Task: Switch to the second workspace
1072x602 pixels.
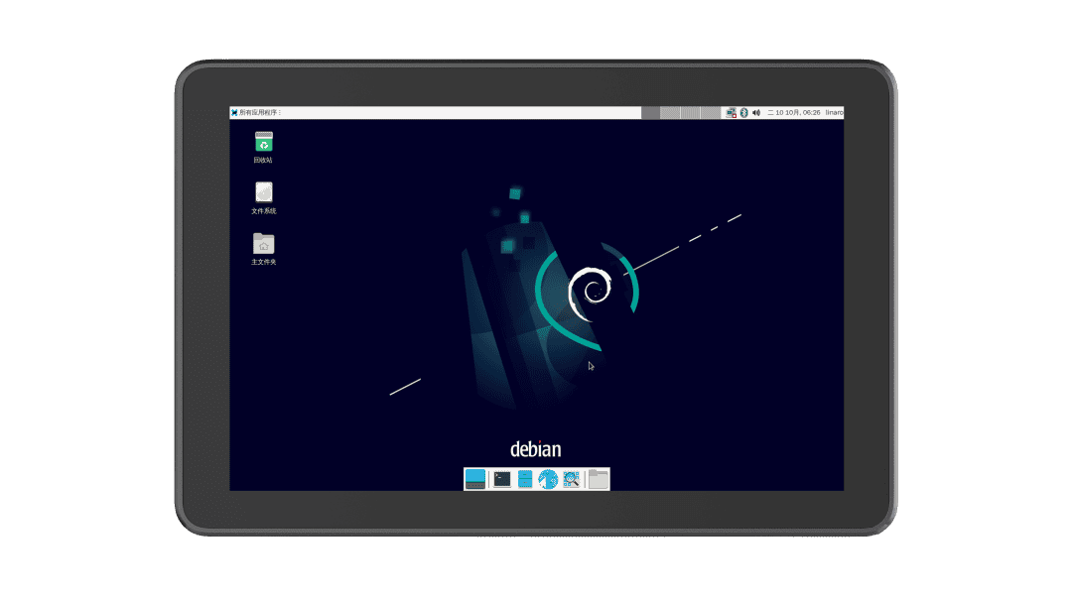Action: (671, 113)
